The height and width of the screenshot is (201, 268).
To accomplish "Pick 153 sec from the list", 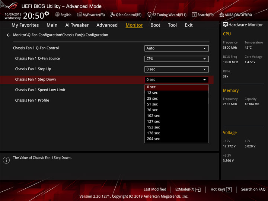I will (x=176, y=127).
